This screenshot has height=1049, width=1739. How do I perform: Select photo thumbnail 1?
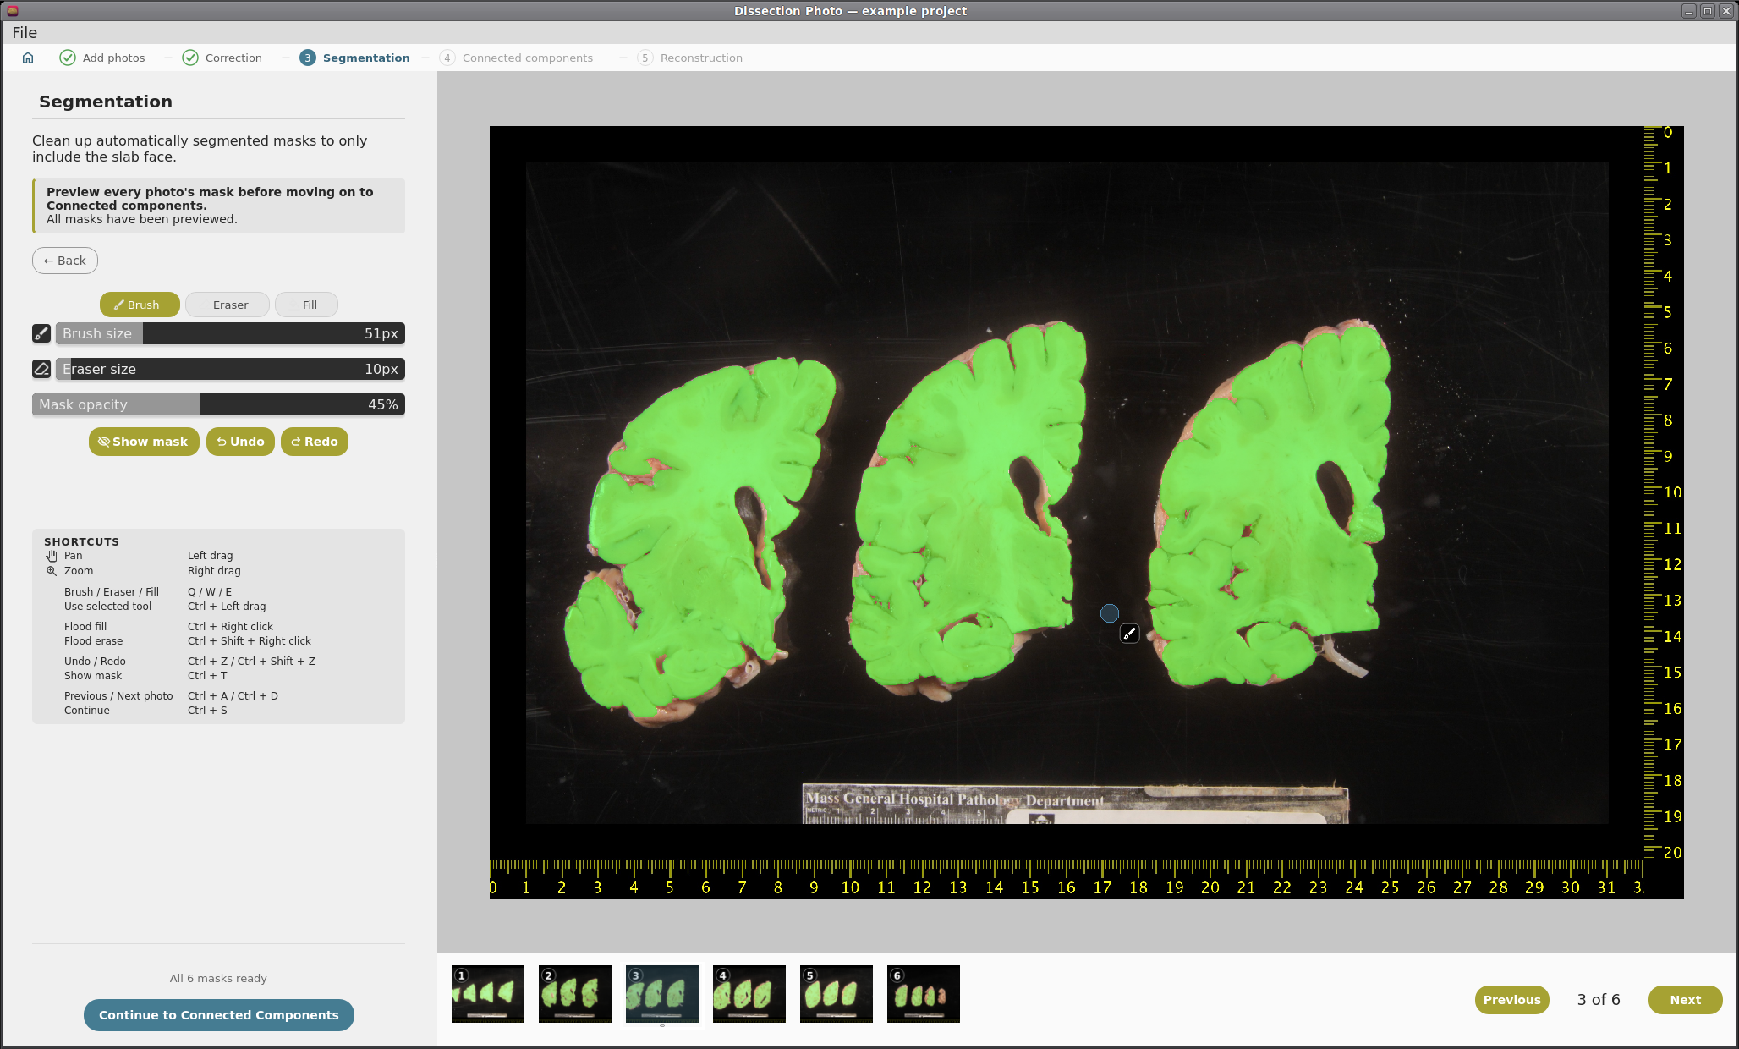(x=488, y=994)
